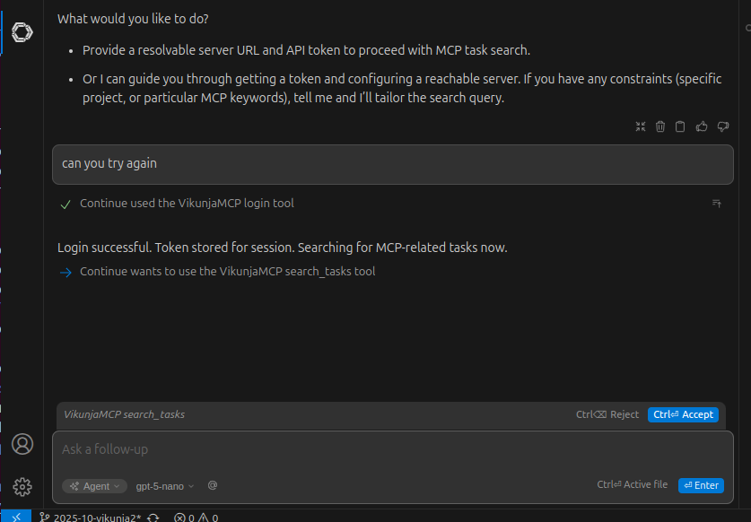
Task: Delete the conversation with the trash icon
Action: click(x=660, y=126)
